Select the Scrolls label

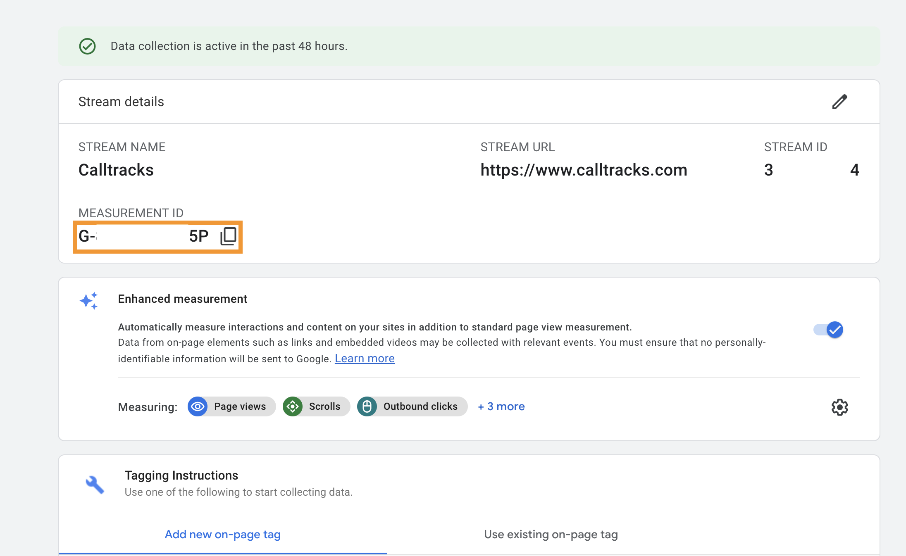[324, 406]
